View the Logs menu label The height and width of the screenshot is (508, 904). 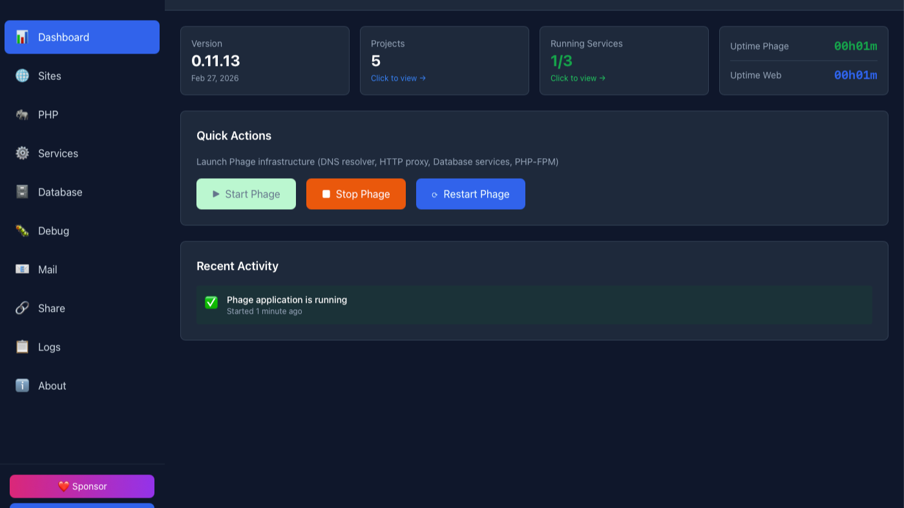[x=49, y=347]
